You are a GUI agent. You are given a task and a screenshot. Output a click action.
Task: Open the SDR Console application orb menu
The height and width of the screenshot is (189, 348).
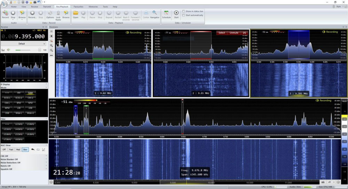point(4,3)
